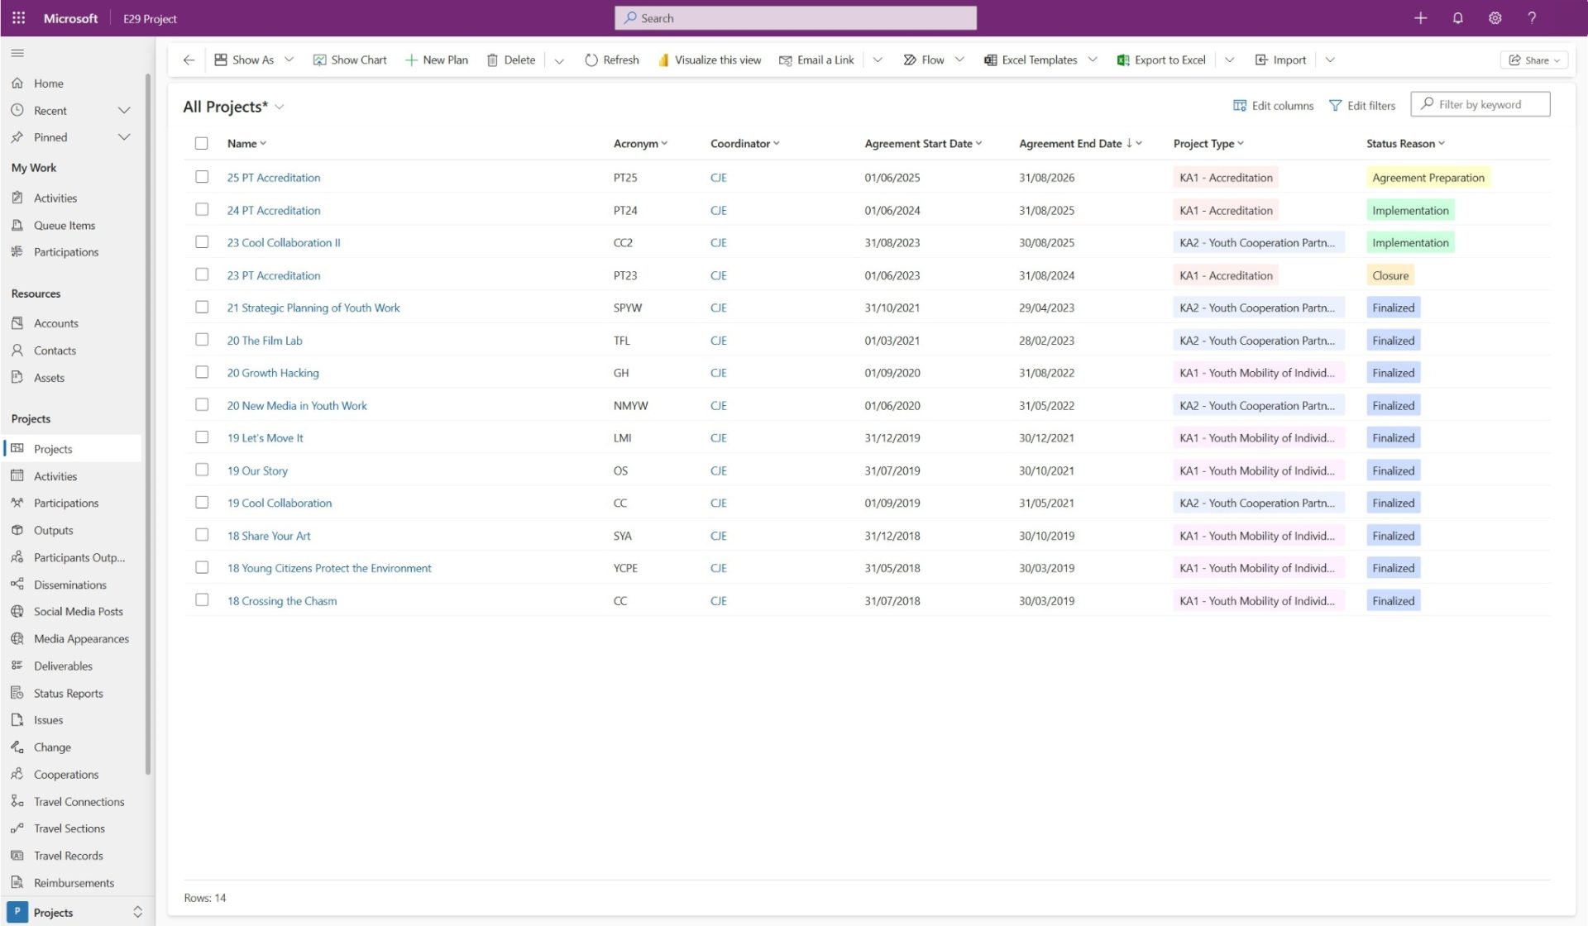The image size is (1588, 926).
Task: Click the back arrow icon
Action: [189, 60]
